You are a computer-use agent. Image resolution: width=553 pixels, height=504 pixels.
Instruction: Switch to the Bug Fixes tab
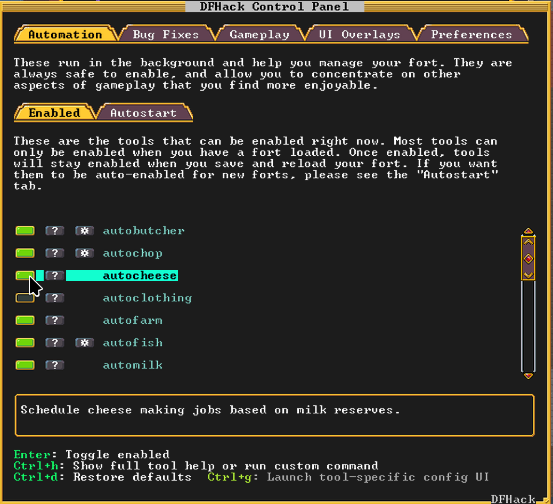(166, 34)
